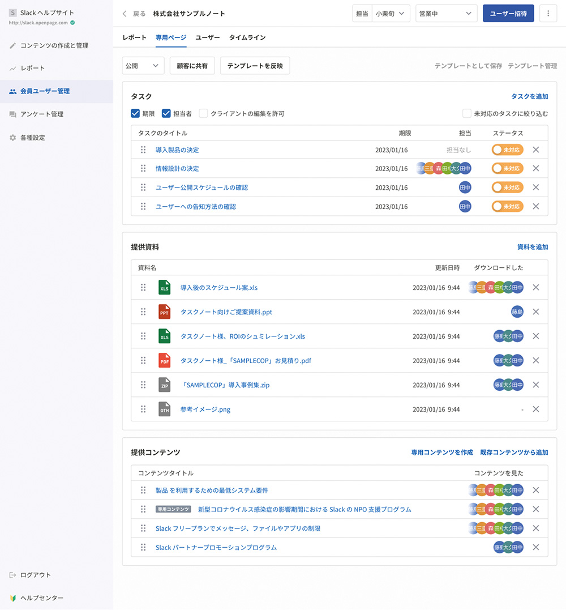
Task: Remove the 導入製品の決定 task with X
Action: [536, 150]
